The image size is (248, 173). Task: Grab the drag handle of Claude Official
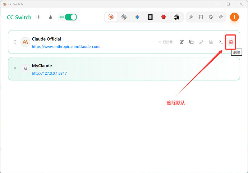tap(15, 42)
